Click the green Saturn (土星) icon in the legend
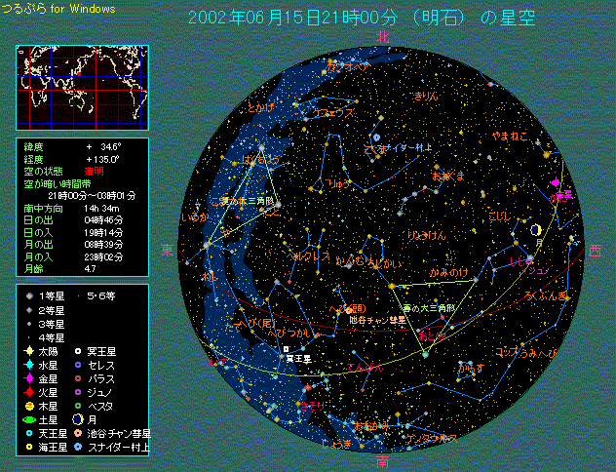The width and height of the screenshot is (616, 472). [x=29, y=419]
